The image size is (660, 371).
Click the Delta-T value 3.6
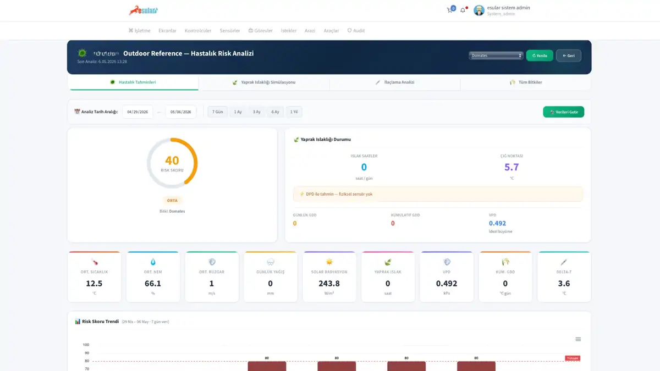[564, 284]
